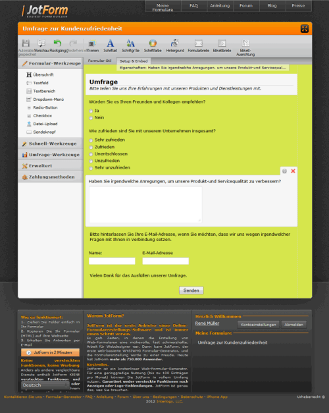This screenshot has width=329, height=413.
Task: Click the save (floppy disk) icon
Action: point(26,43)
